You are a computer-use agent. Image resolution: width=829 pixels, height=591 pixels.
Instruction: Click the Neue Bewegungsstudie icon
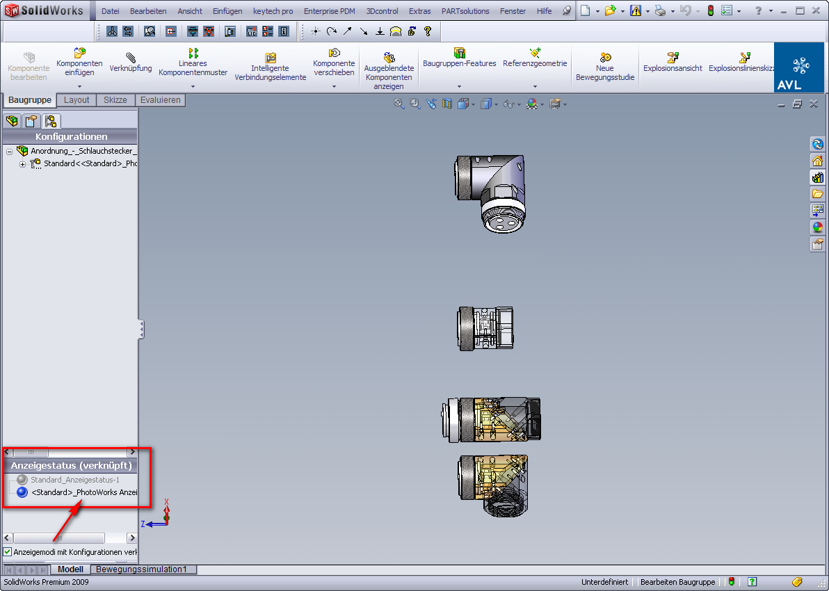coord(605,57)
